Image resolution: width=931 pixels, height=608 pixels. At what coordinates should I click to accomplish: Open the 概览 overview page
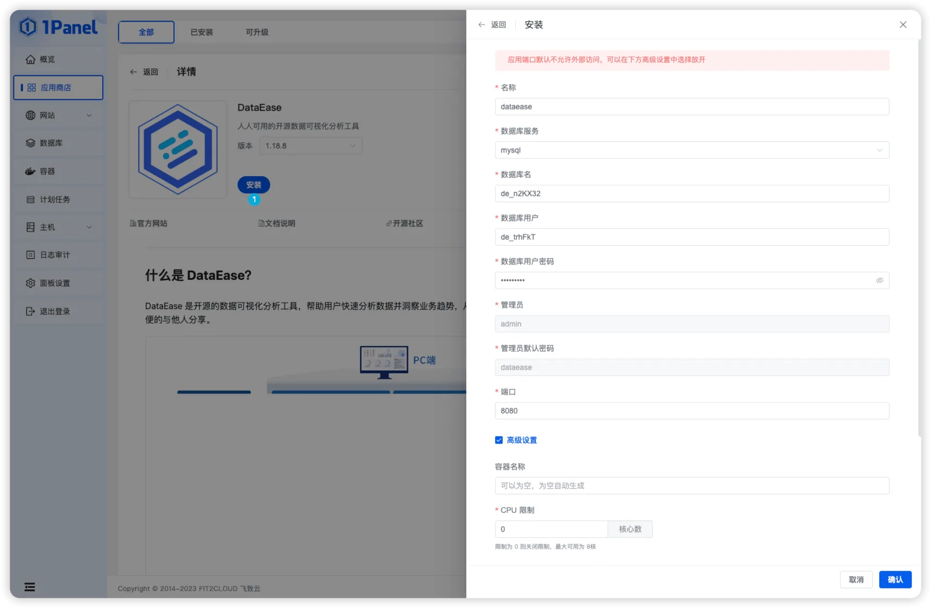pyautogui.click(x=58, y=59)
